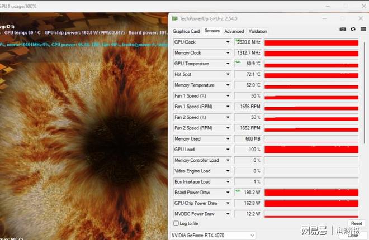The width and height of the screenshot is (369, 240).
Task: Open the Hot Spot sensor dropdown
Action: coord(228,74)
